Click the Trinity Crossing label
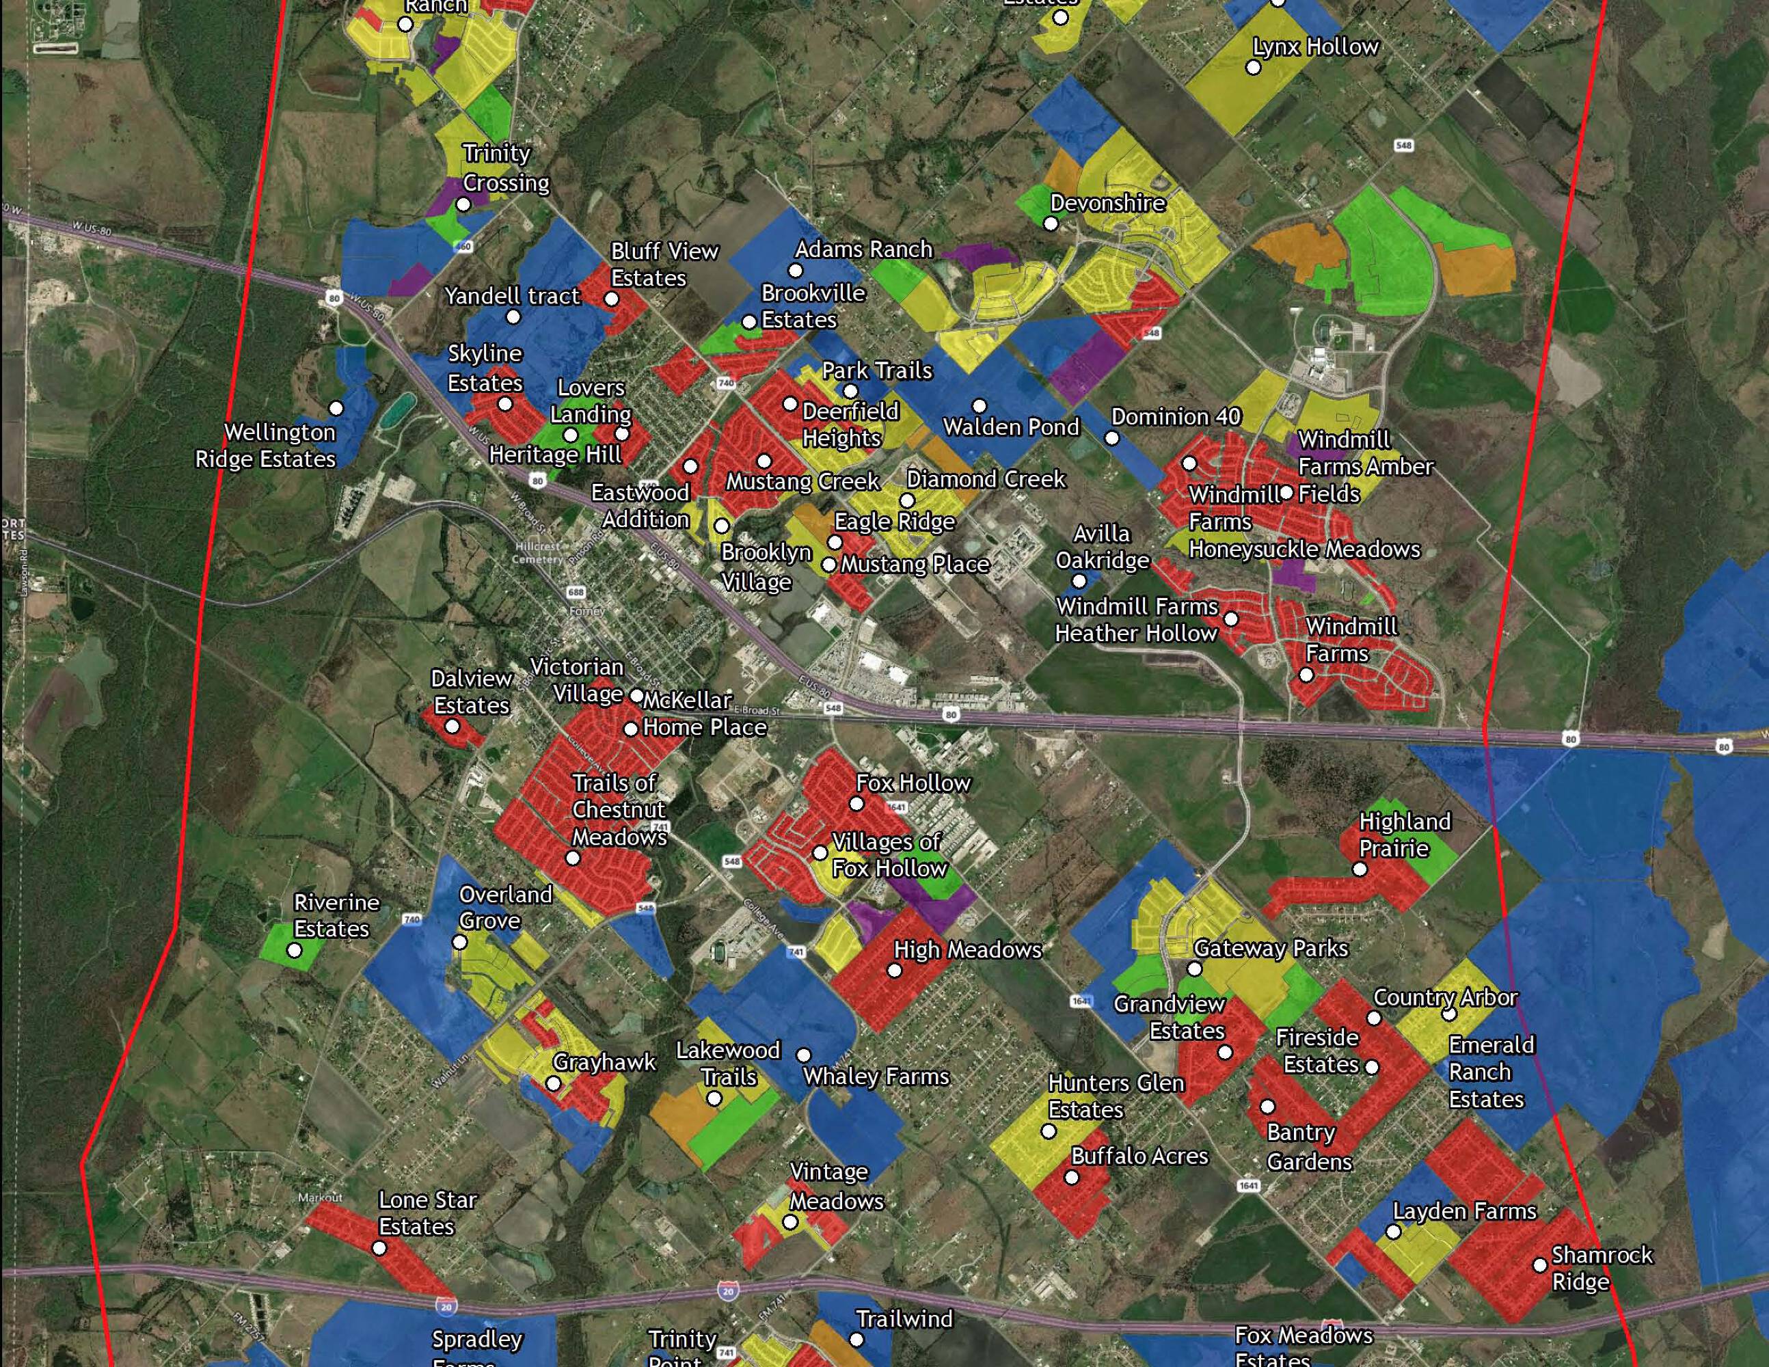The width and height of the screenshot is (1769, 1367). 504,167
